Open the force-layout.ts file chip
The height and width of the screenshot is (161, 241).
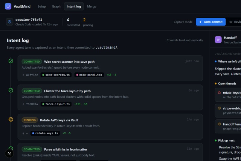[56, 104]
